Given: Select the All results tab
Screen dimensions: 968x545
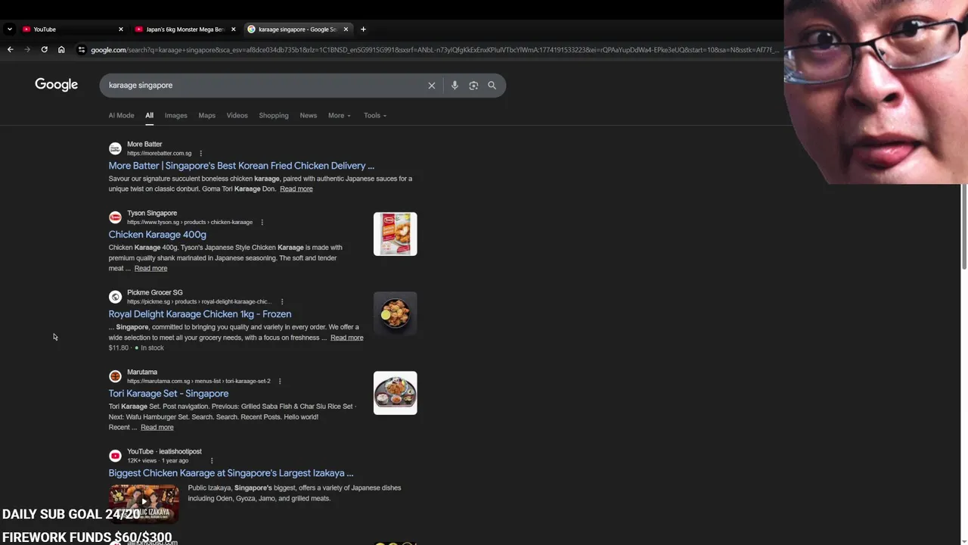Looking at the screenshot, I should click(x=149, y=116).
